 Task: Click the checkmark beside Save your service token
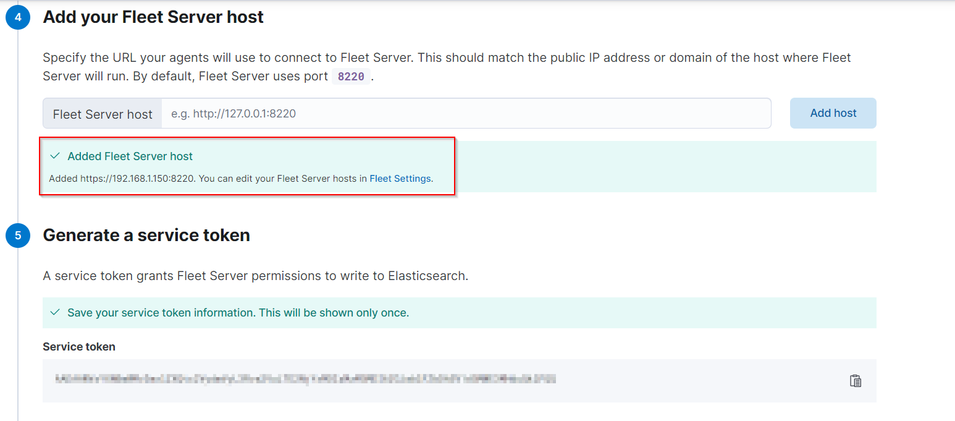pos(55,313)
